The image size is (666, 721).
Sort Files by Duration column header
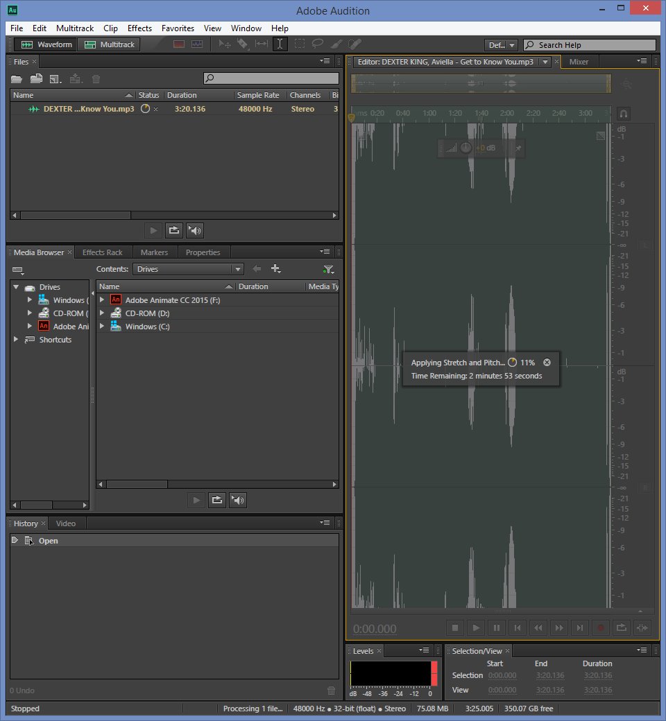tap(199, 95)
